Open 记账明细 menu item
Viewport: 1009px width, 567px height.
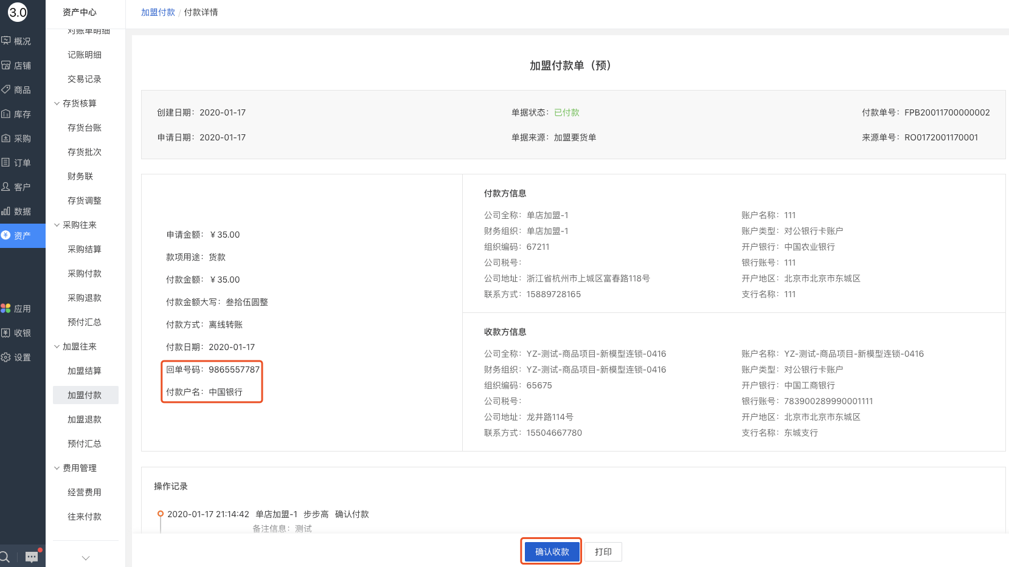coord(85,55)
